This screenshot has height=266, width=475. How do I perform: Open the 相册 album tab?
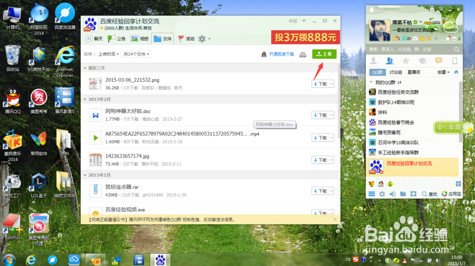[140, 39]
